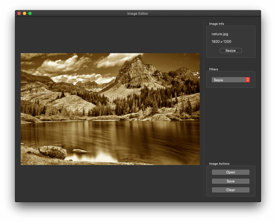Minimize the window with the yellow button
The image size is (276, 222).
(x=25, y=13)
